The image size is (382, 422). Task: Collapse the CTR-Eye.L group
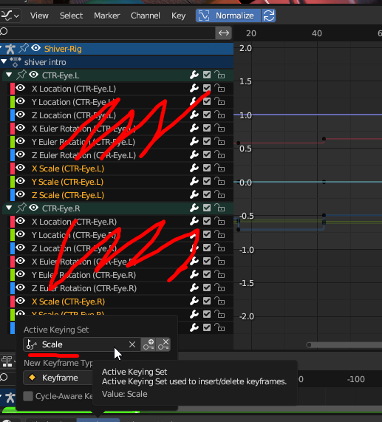tap(9, 75)
